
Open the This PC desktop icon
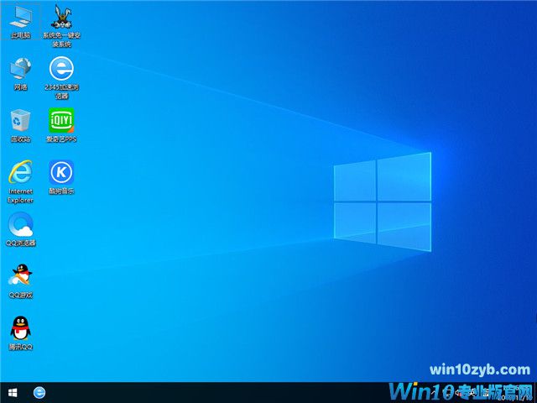click(x=20, y=21)
